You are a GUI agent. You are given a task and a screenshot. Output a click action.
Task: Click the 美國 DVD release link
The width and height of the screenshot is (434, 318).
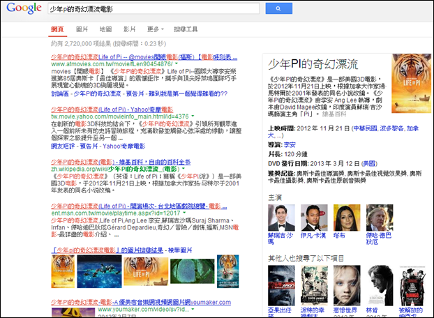pos(370,163)
